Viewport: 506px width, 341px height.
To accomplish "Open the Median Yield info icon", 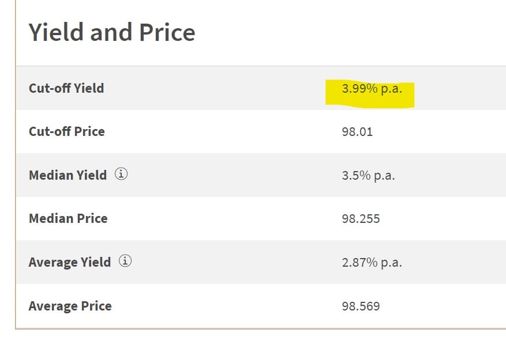I will (121, 174).
